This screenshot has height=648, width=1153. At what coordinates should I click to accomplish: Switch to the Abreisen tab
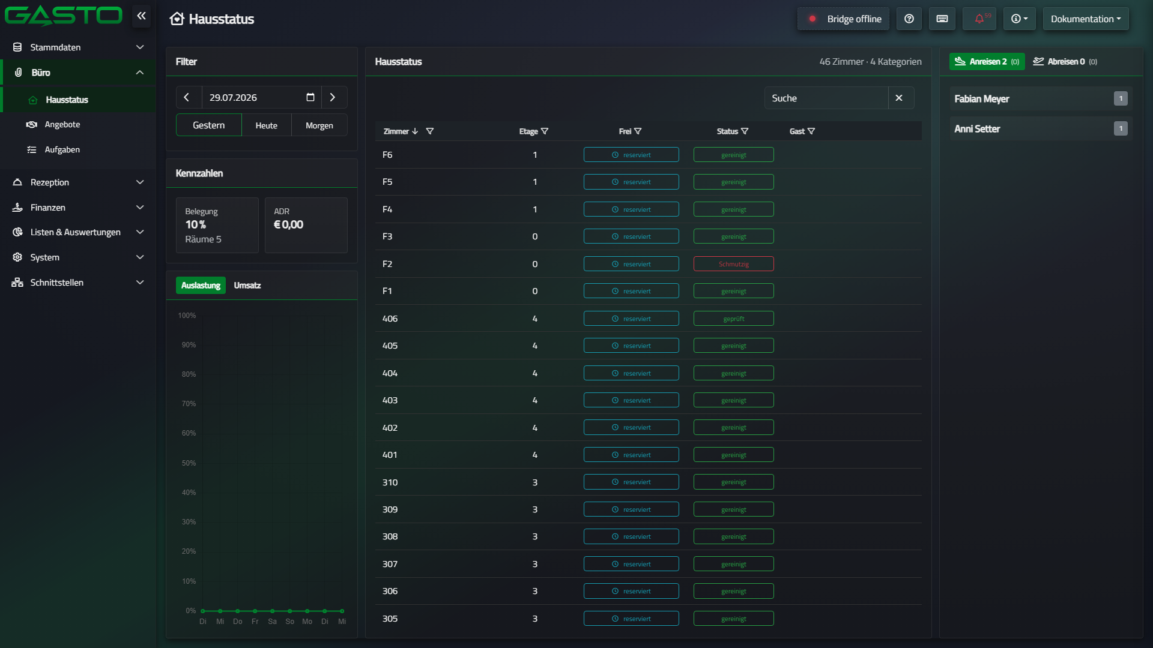1065,62
